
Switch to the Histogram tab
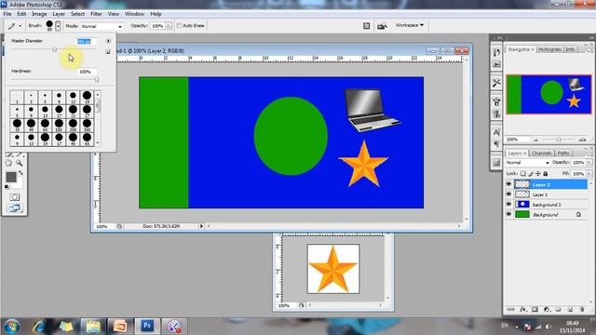coord(549,49)
